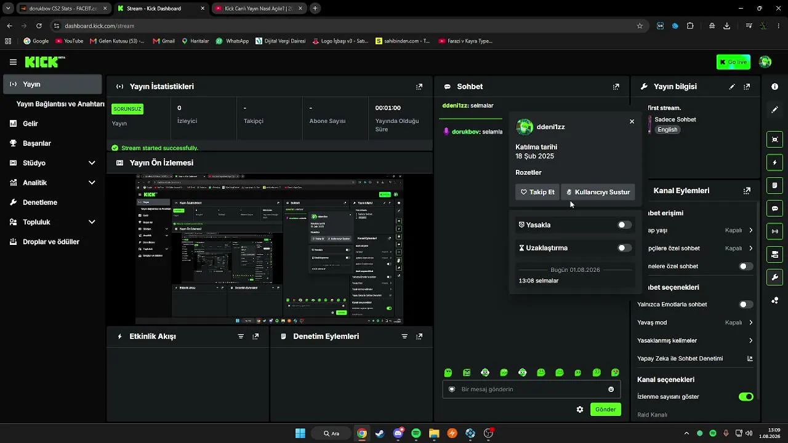Image resolution: width=788 pixels, height=443 pixels.
Task: Open the profile avatar menu
Action: (x=765, y=62)
